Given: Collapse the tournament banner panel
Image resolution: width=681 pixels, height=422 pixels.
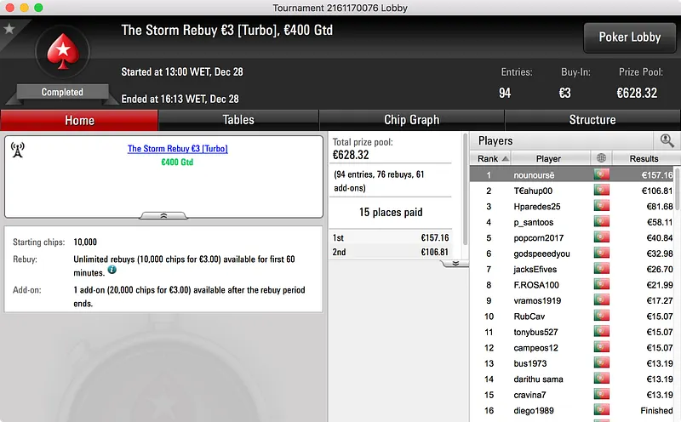Looking at the screenshot, I should pos(163,215).
